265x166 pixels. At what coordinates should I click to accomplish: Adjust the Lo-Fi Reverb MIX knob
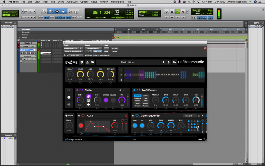[196, 100]
